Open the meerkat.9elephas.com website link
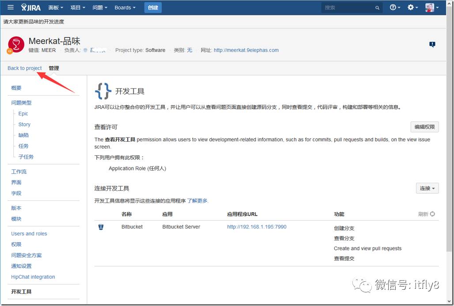Image resolution: width=454 pixels, height=306 pixels. (x=246, y=50)
